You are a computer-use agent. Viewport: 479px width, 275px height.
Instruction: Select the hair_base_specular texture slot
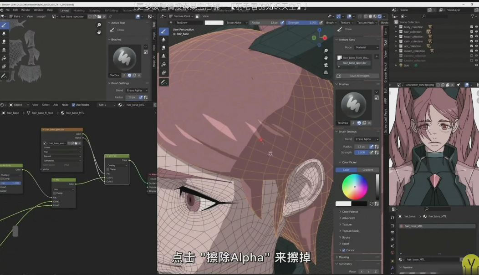point(354,63)
